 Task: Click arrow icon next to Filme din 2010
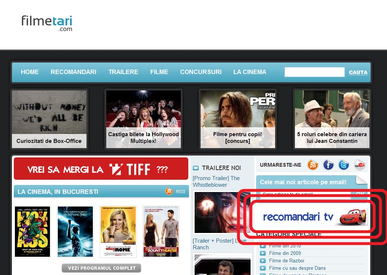click(263, 246)
